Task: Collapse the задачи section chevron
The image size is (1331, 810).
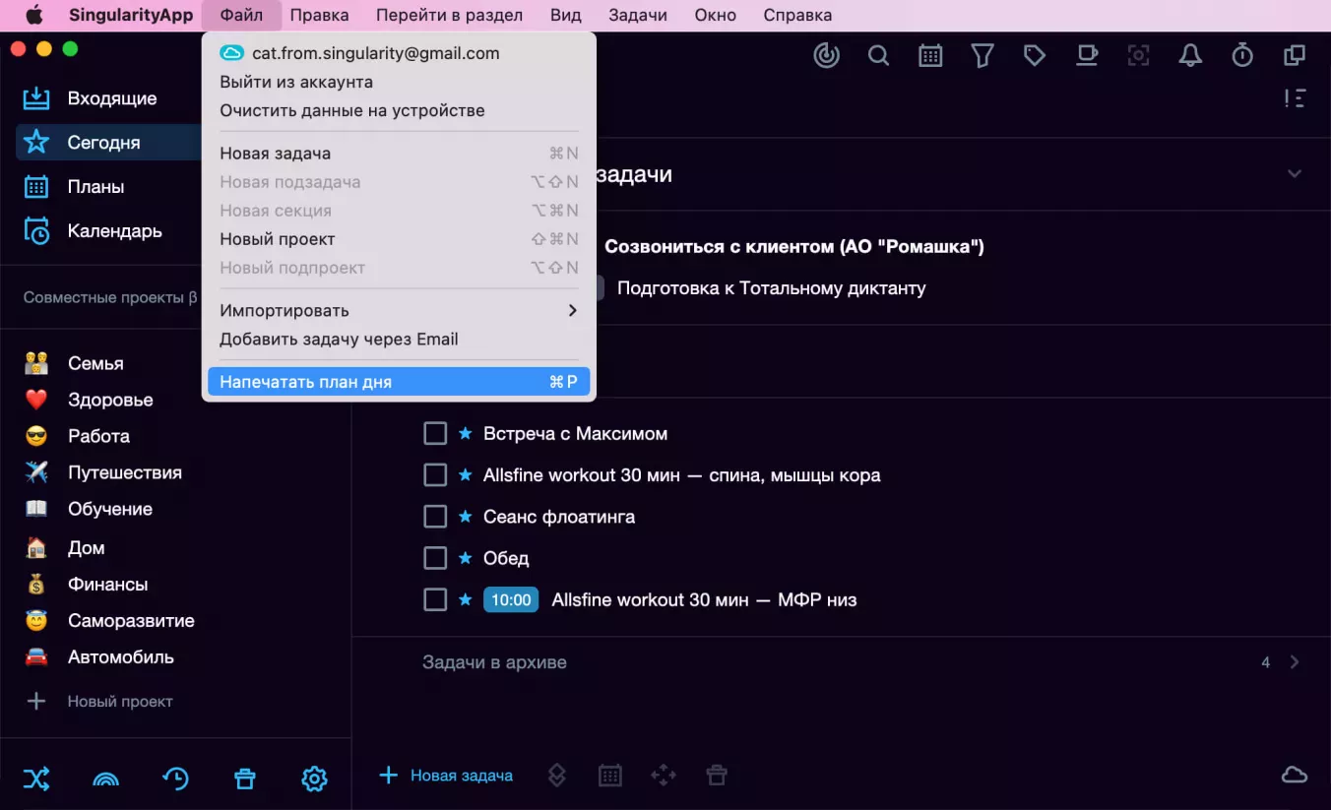Action: point(1295,174)
